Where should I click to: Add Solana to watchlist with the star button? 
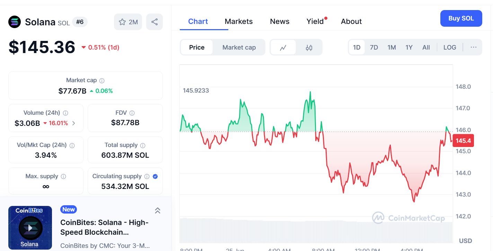129,22
